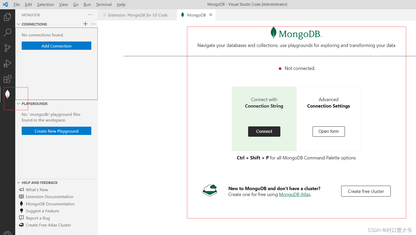This screenshot has width=416, height=235.
Task: Click the Atlas cloud illustration icon
Action: click(x=210, y=190)
